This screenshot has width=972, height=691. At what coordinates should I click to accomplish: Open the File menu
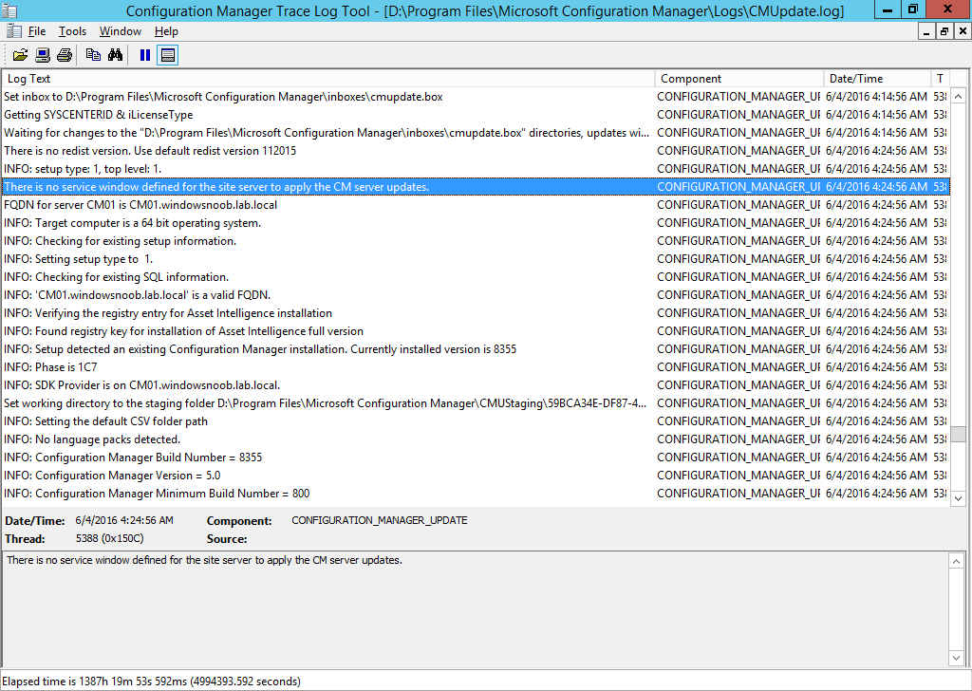pyautogui.click(x=37, y=31)
